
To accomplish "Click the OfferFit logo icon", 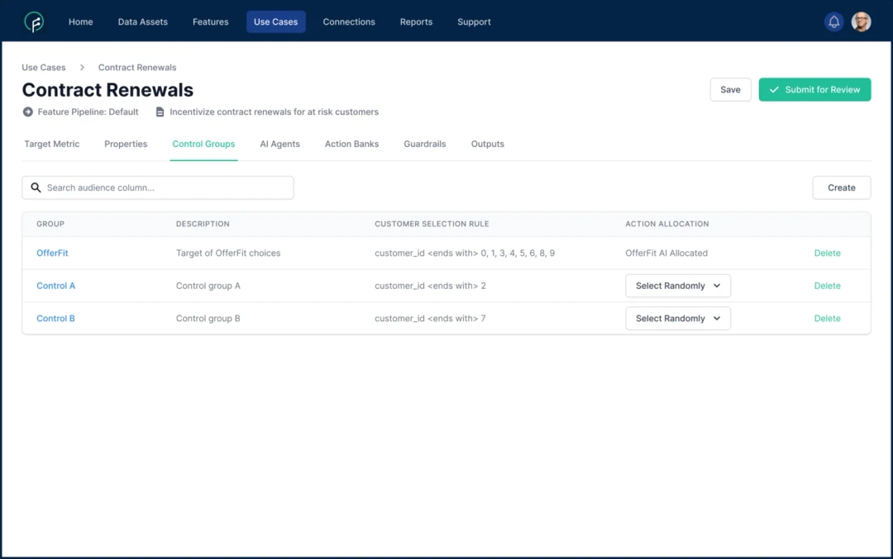I will pyautogui.click(x=34, y=22).
